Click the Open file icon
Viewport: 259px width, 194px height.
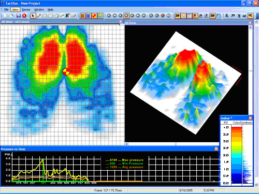[x=11, y=16]
